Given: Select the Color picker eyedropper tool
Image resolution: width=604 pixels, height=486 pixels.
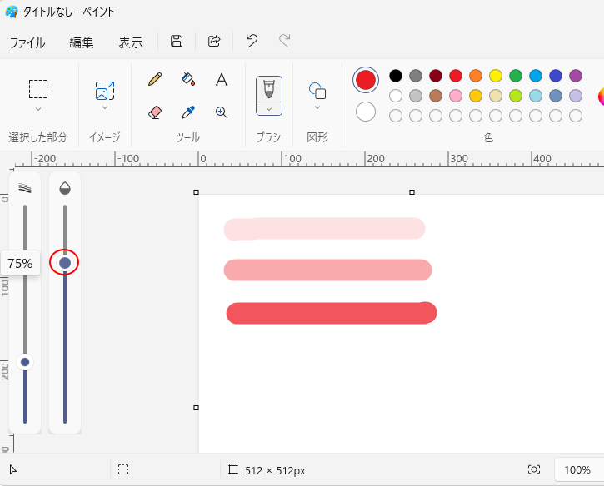Looking at the screenshot, I should pyautogui.click(x=188, y=112).
